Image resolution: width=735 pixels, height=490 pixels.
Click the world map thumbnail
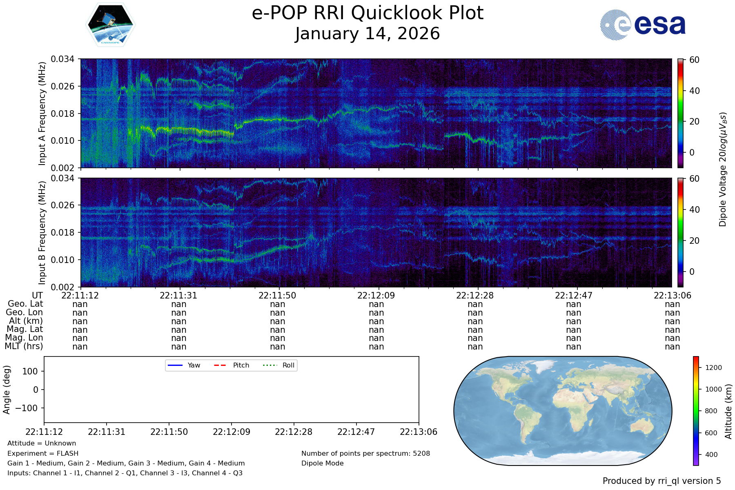pyautogui.click(x=563, y=411)
